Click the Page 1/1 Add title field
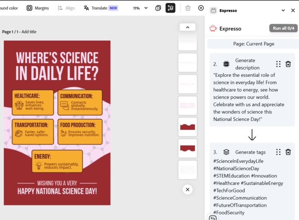299x220 pixels. (19, 31)
